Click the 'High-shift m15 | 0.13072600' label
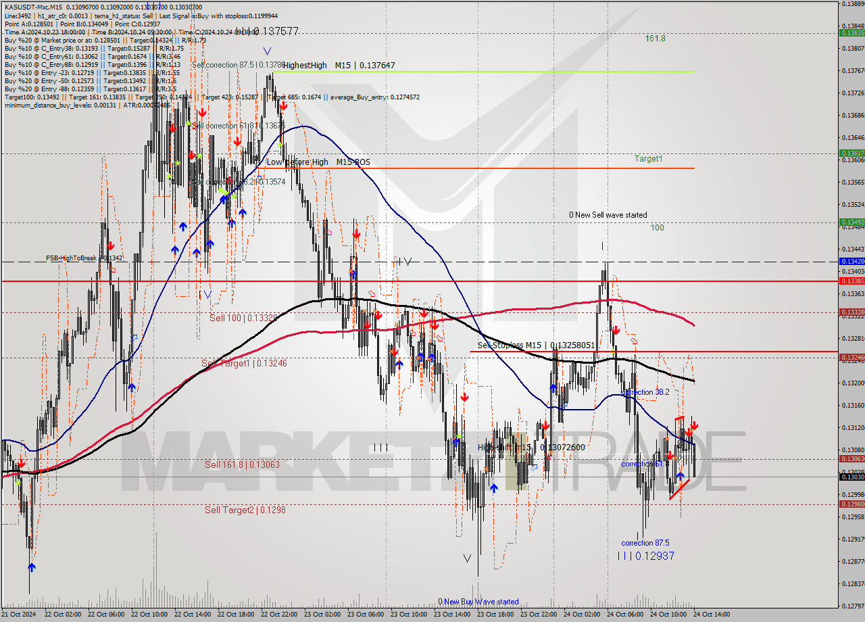 click(x=532, y=448)
